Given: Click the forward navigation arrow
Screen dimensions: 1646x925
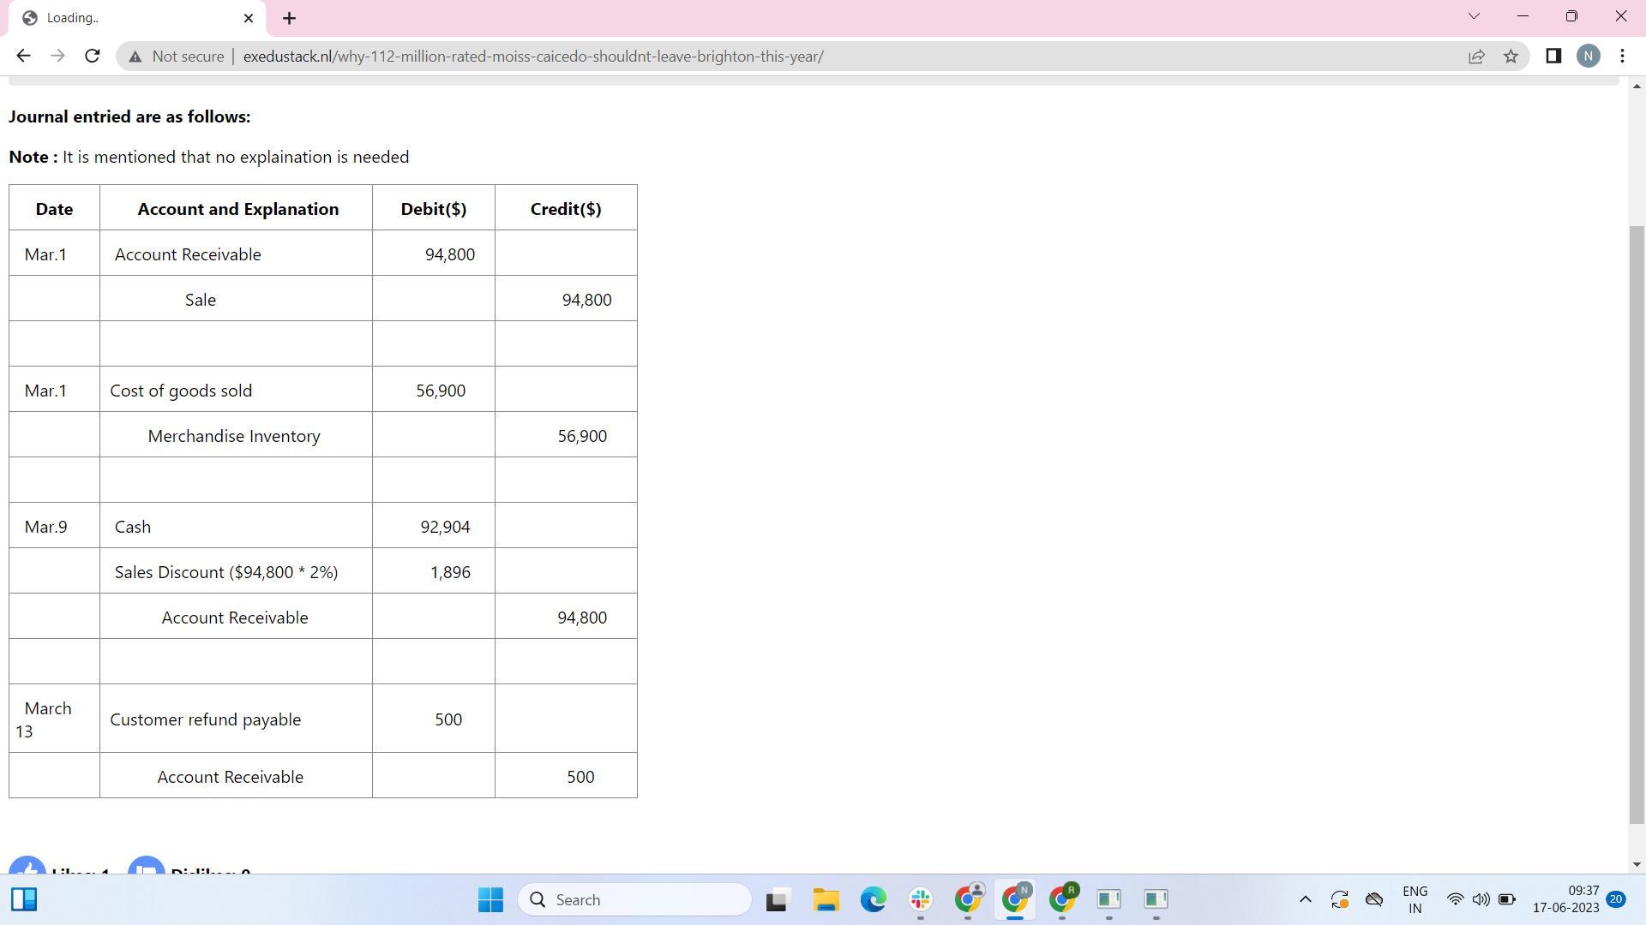Looking at the screenshot, I should [x=57, y=57].
